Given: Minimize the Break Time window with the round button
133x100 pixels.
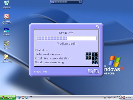Looking at the screenshot, I should click(x=98, y=26).
